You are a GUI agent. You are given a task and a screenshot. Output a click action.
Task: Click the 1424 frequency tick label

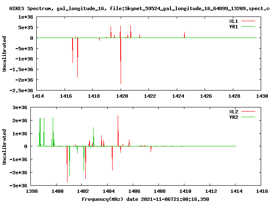(x=178, y=96)
